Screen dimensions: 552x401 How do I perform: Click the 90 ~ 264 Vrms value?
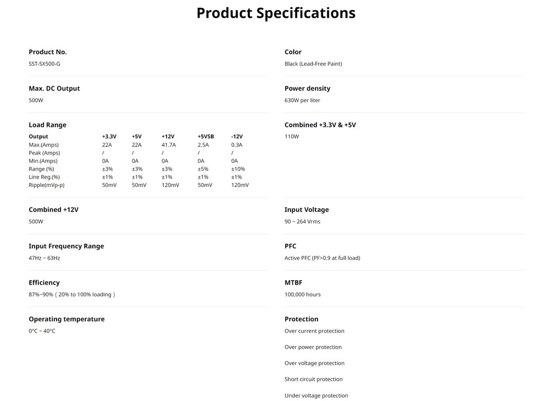[x=302, y=222]
